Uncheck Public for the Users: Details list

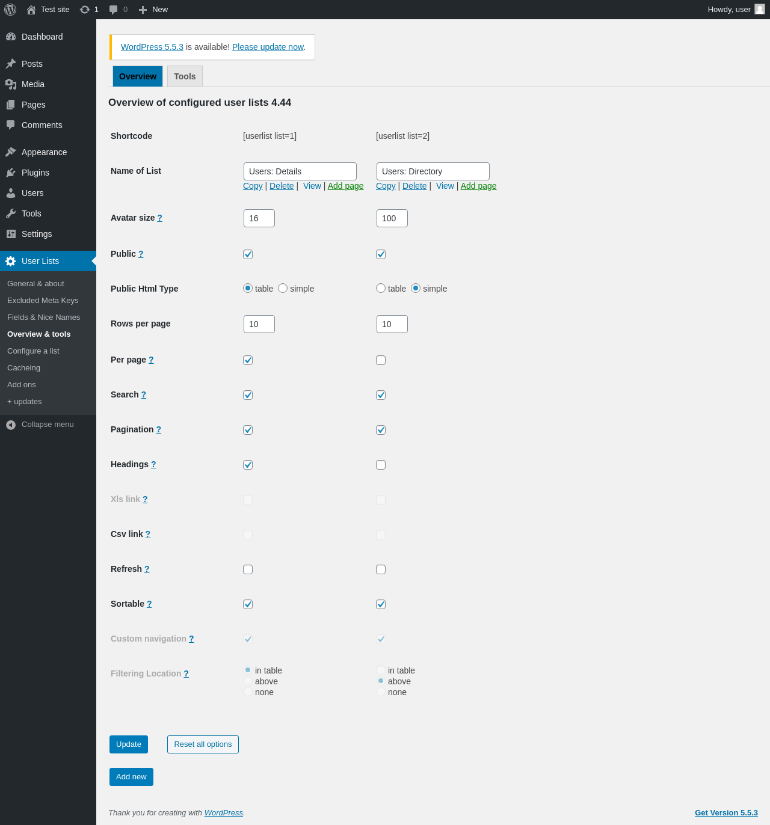pos(248,254)
